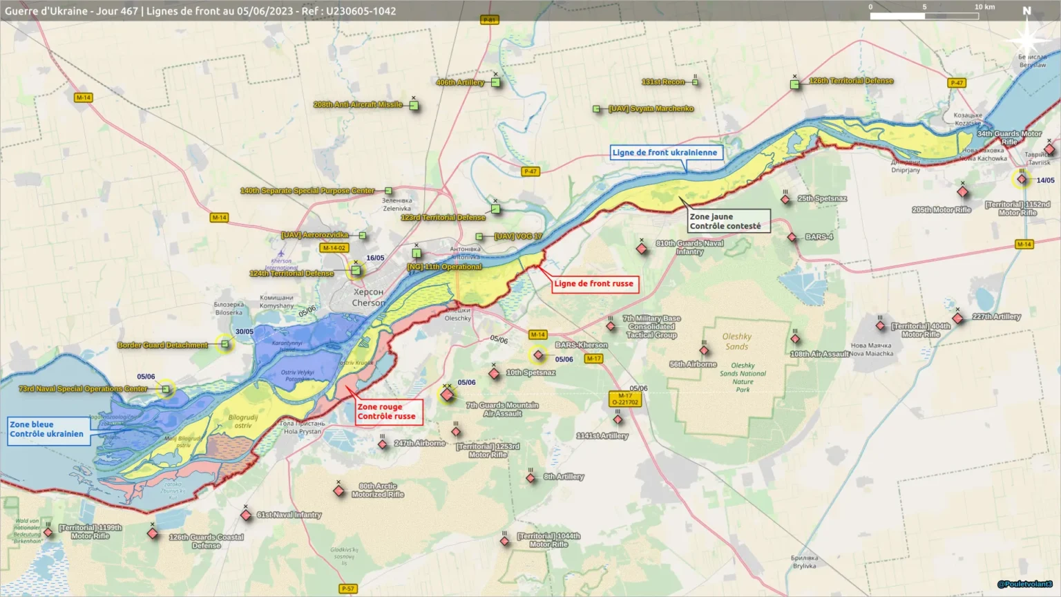Click the Border Guard Detachment highlighted marker
Image resolution: width=1061 pixels, height=597 pixels.
tap(224, 344)
